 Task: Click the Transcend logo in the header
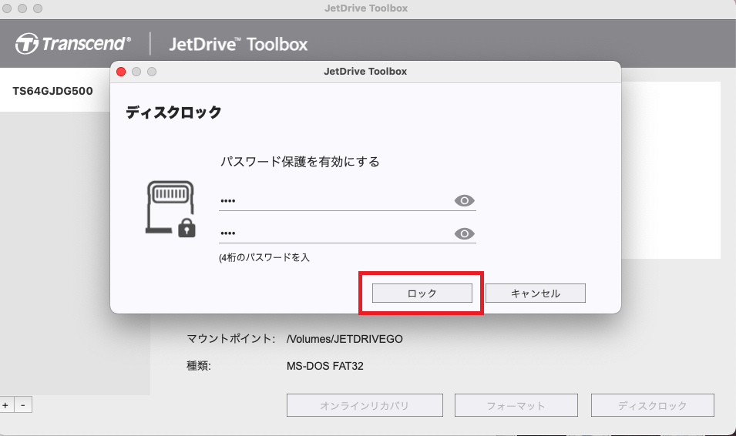pyautogui.click(x=72, y=44)
